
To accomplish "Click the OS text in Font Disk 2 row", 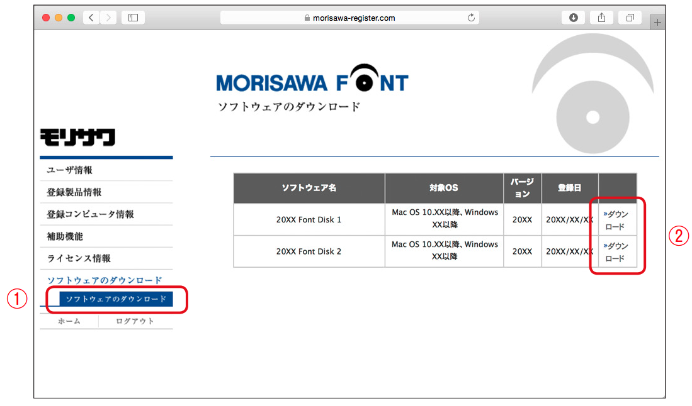I will [445, 250].
